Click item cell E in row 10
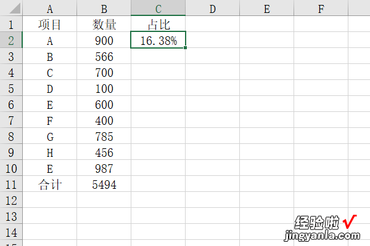This screenshot has height=246, width=370. (49, 168)
